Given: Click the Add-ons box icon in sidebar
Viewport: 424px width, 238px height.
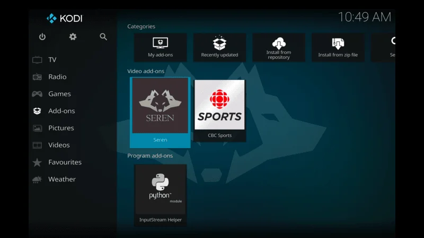Looking at the screenshot, I should click(37, 111).
